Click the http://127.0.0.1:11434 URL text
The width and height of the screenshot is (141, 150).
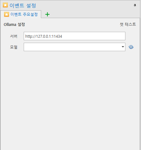[x=44, y=36]
